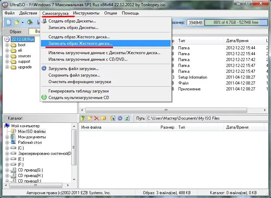Click the Имя файла header in catalog list
This screenshot has height=198, width=271.
coord(114,127)
